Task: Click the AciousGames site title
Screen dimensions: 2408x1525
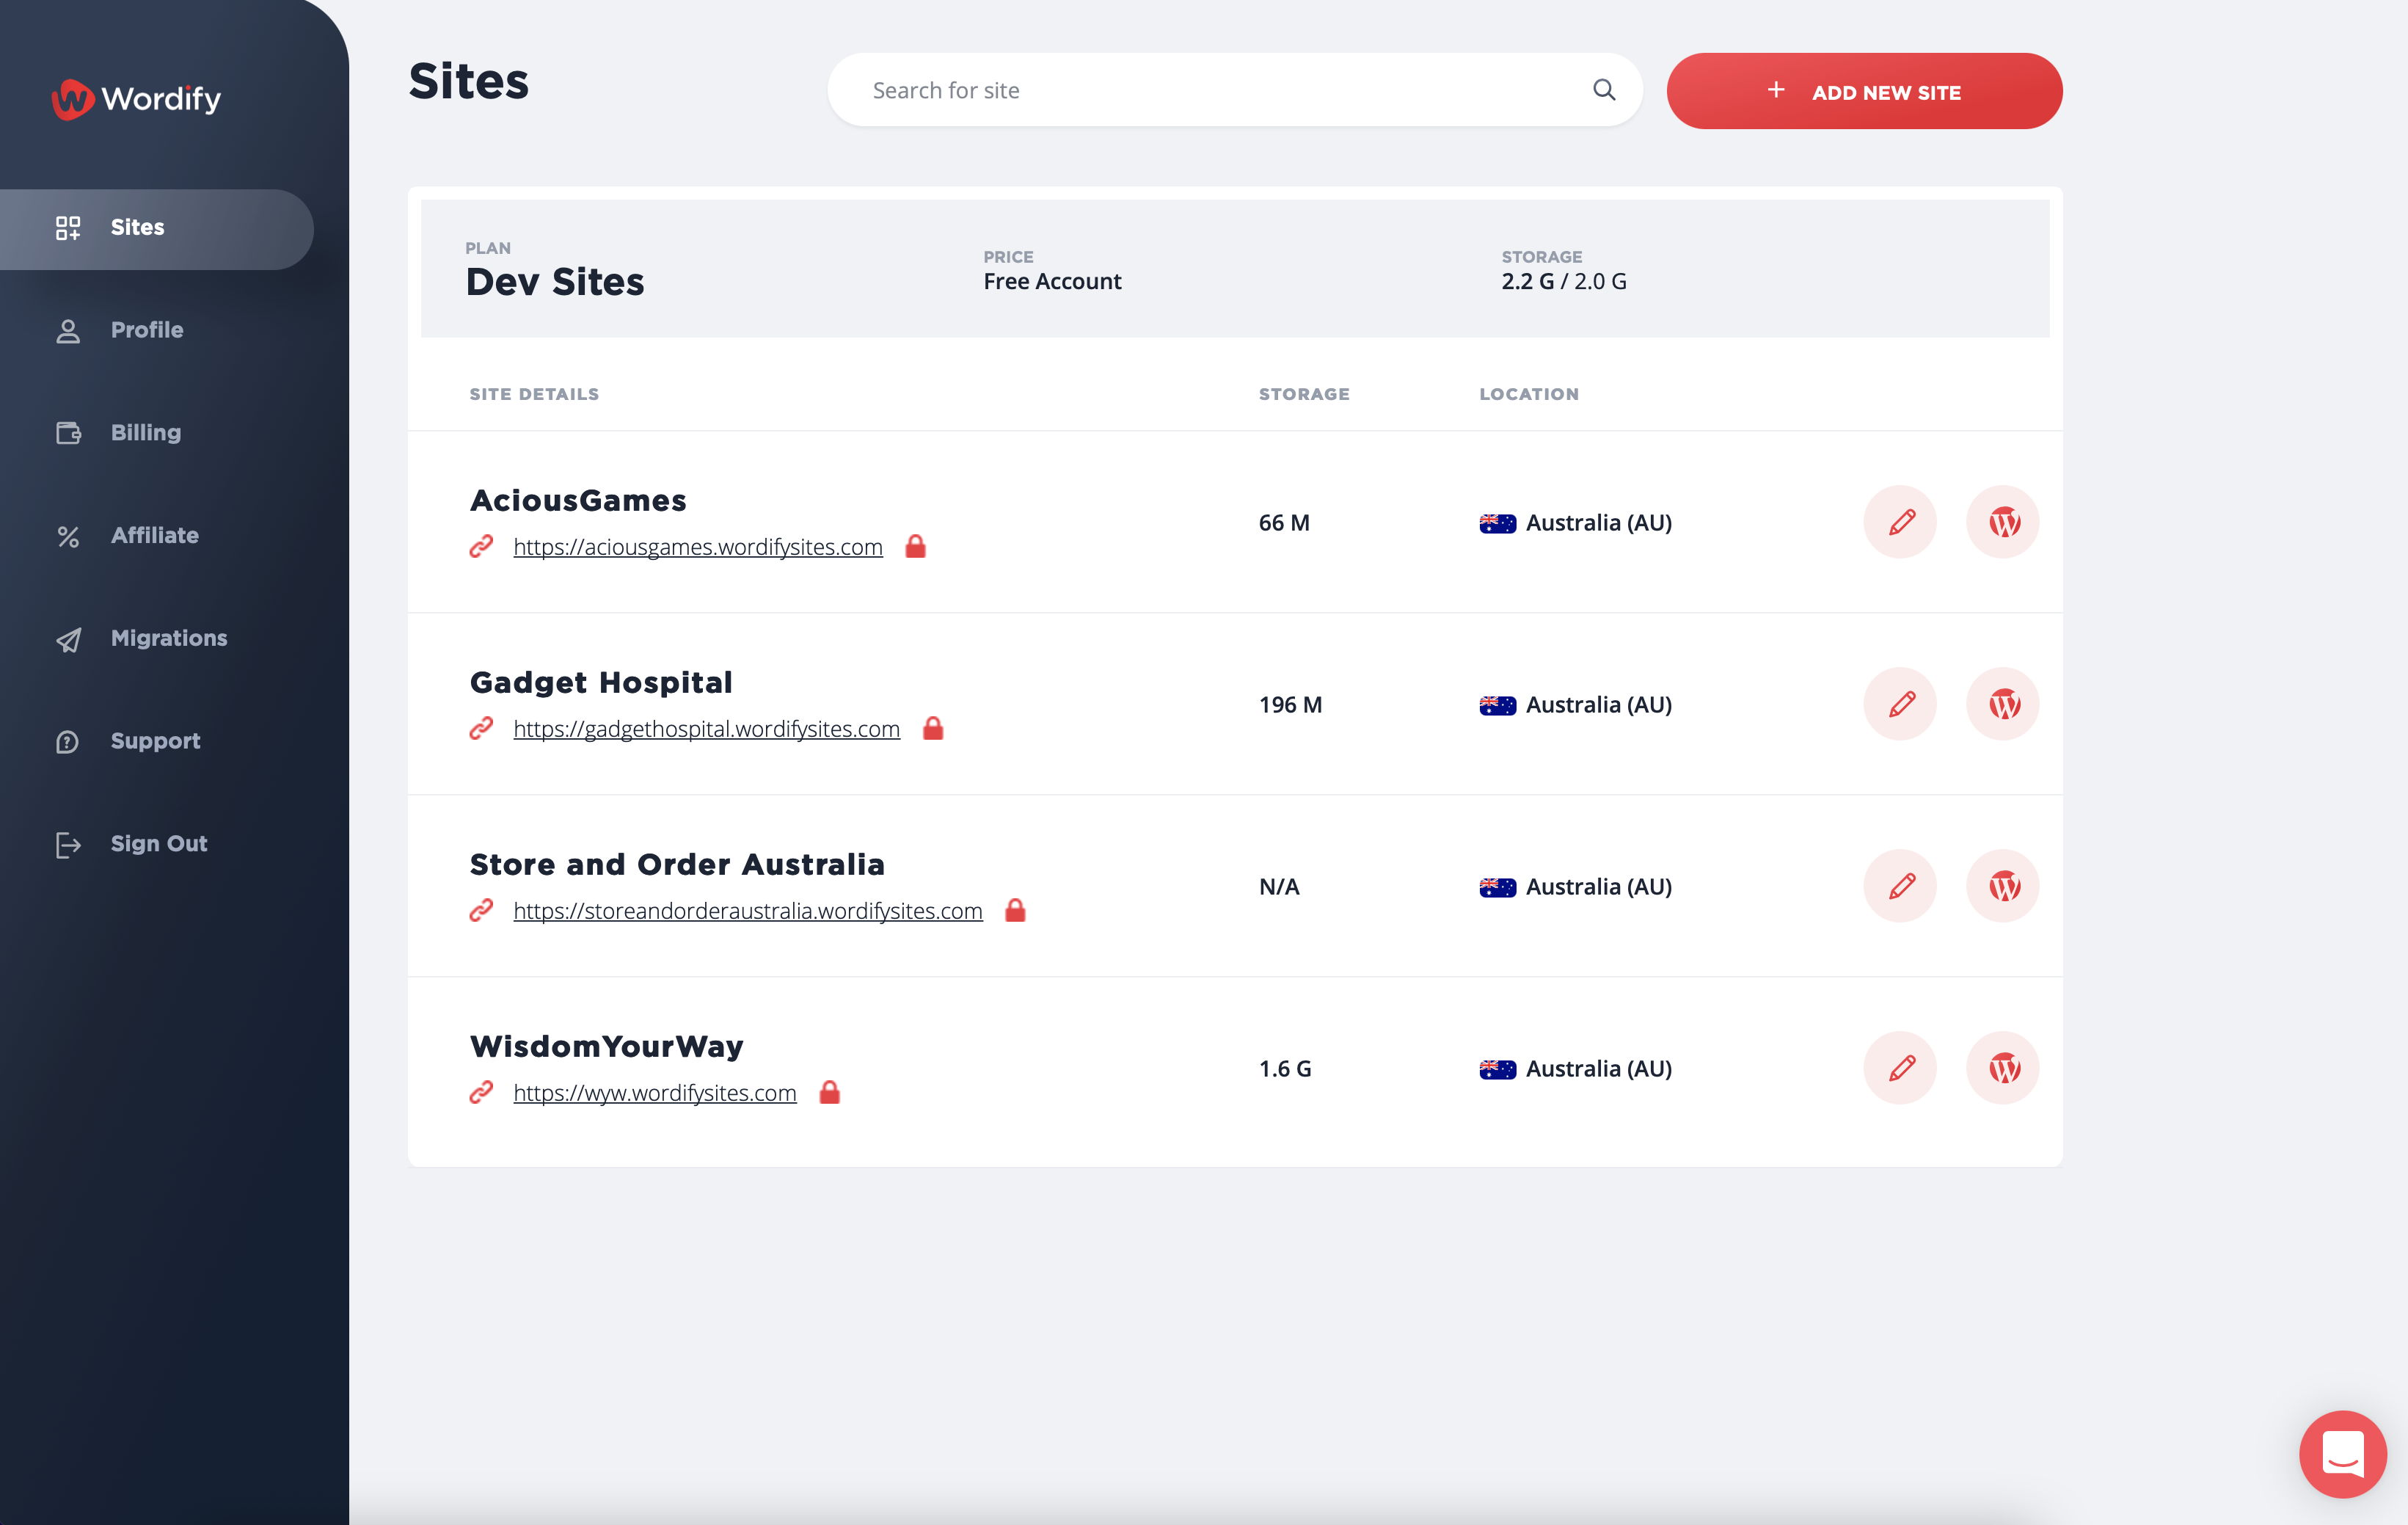Action: coord(578,501)
